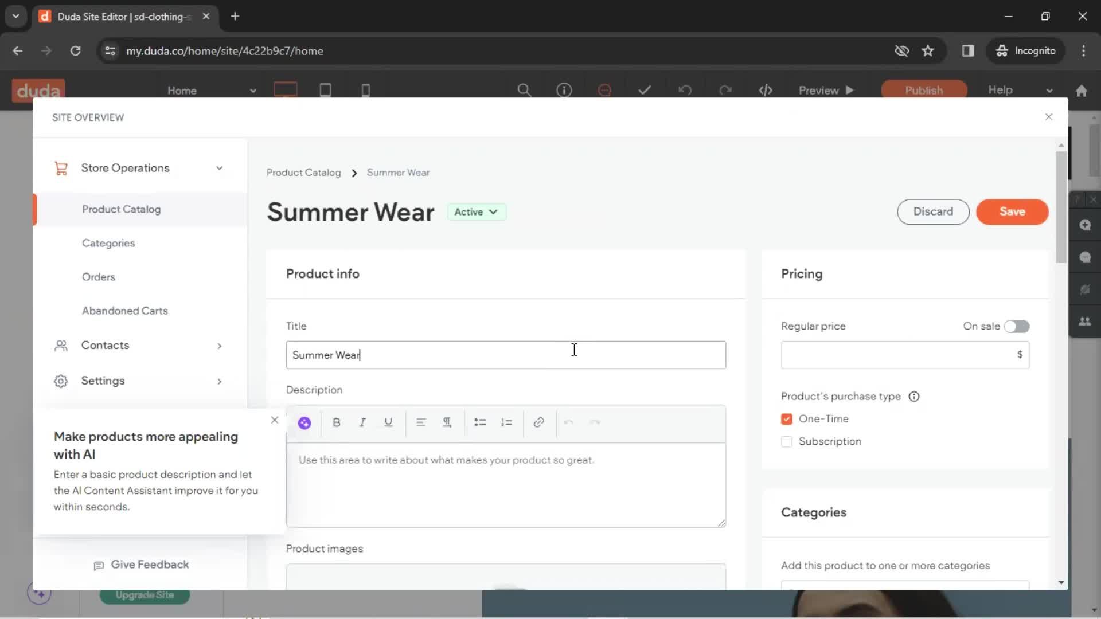Image resolution: width=1101 pixels, height=619 pixels.
Task: Reload the page with the browser refresh button
Action: (75, 51)
